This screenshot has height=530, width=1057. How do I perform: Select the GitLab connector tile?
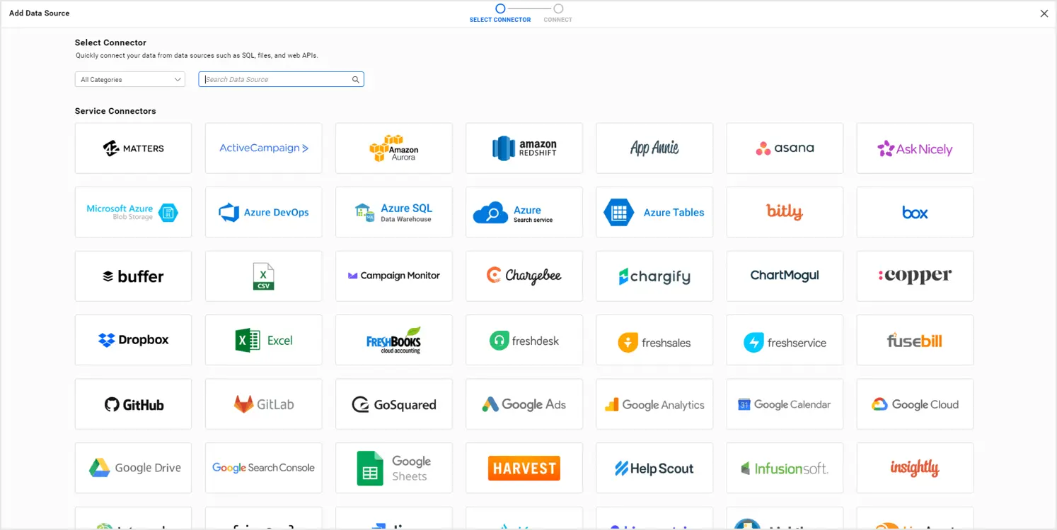point(263,404)
